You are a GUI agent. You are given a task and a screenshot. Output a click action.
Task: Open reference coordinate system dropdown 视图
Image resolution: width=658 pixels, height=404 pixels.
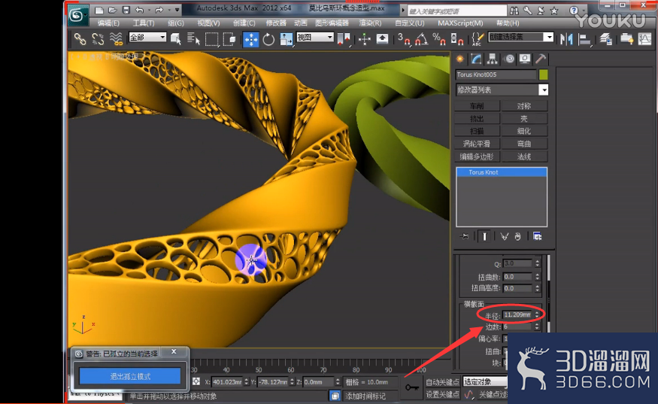point(315,37)
